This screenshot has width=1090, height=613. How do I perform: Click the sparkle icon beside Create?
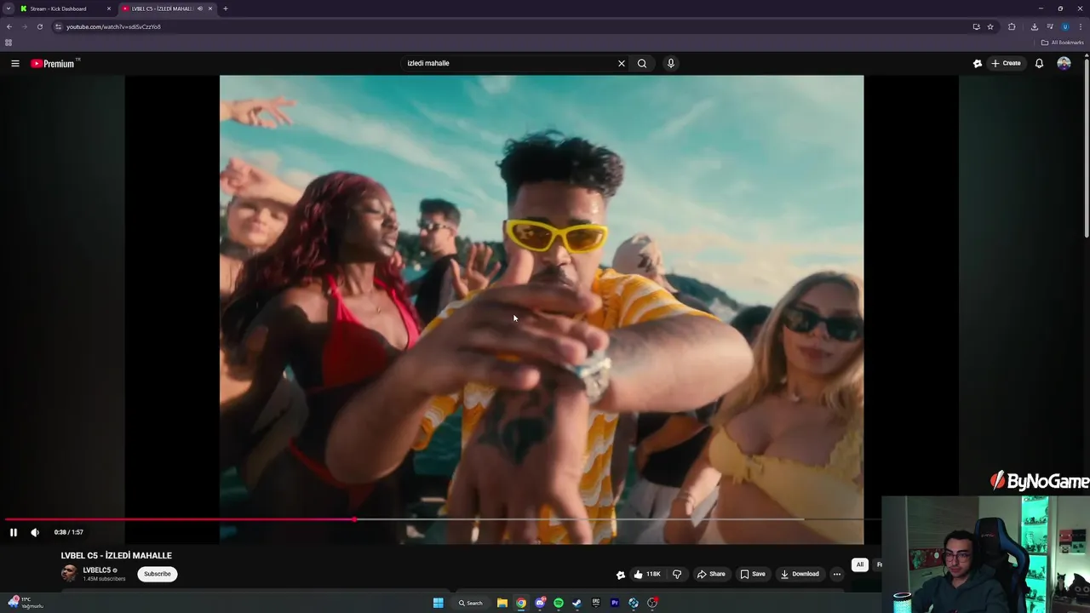pyautogui.click(x=978, y=63)
